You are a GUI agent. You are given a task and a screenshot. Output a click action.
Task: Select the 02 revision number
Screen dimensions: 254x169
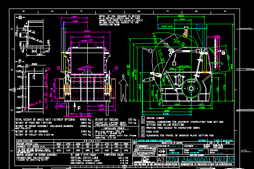tap(231, 160)
